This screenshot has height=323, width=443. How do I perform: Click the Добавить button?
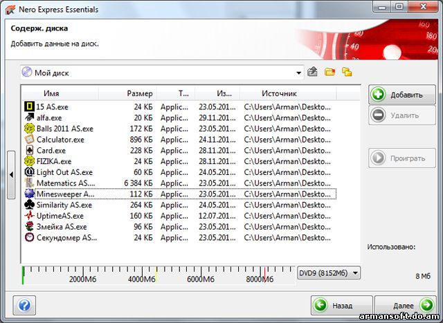[x=401, y=95]
